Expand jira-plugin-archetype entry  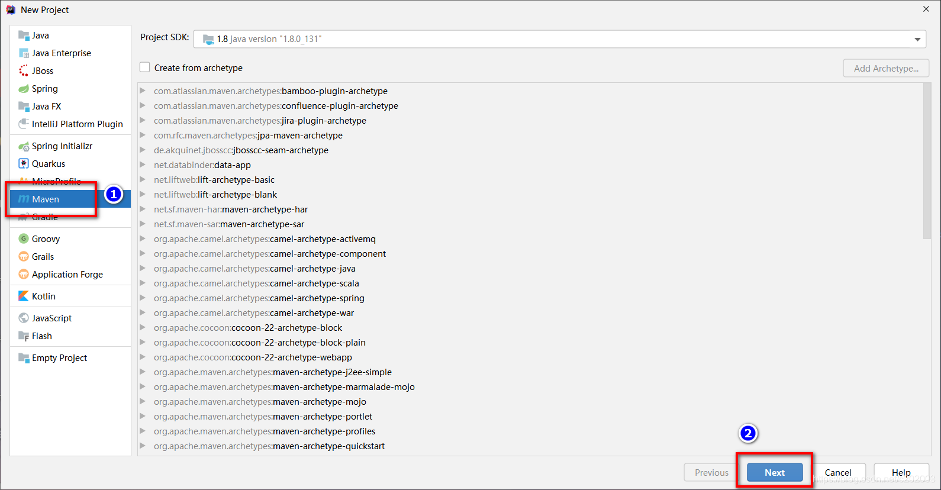pos(143,121)
